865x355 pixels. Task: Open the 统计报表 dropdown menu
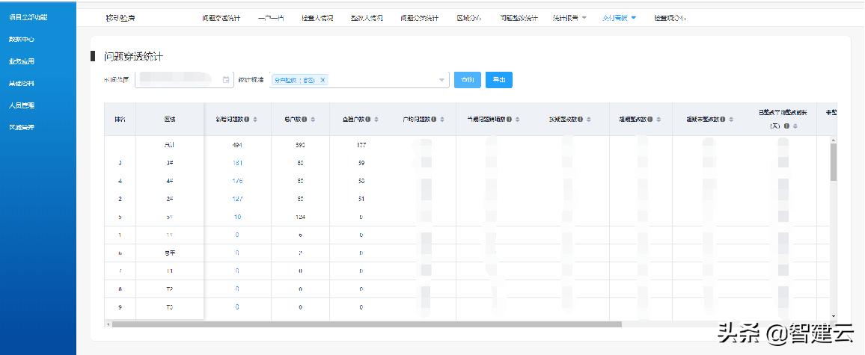pyautogui.click(x=569, y=18)
